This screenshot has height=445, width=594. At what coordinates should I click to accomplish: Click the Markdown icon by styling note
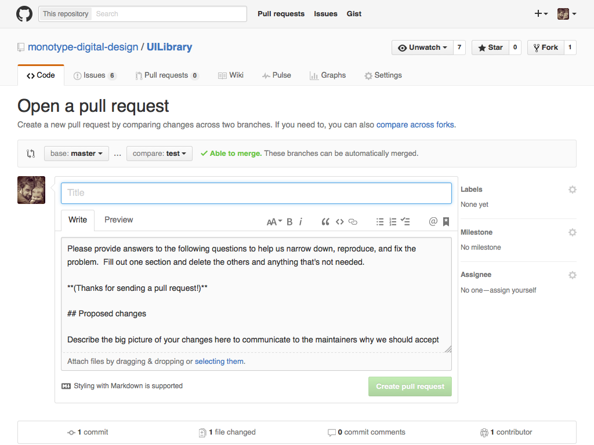pyautogui.click(x=66, y=386)
